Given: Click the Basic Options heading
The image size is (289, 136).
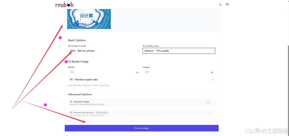Looking at the screenshot, I should 77,40.
